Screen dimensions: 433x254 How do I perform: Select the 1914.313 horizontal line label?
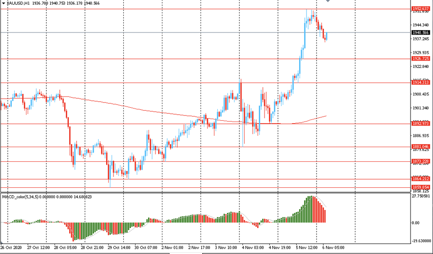420,82
